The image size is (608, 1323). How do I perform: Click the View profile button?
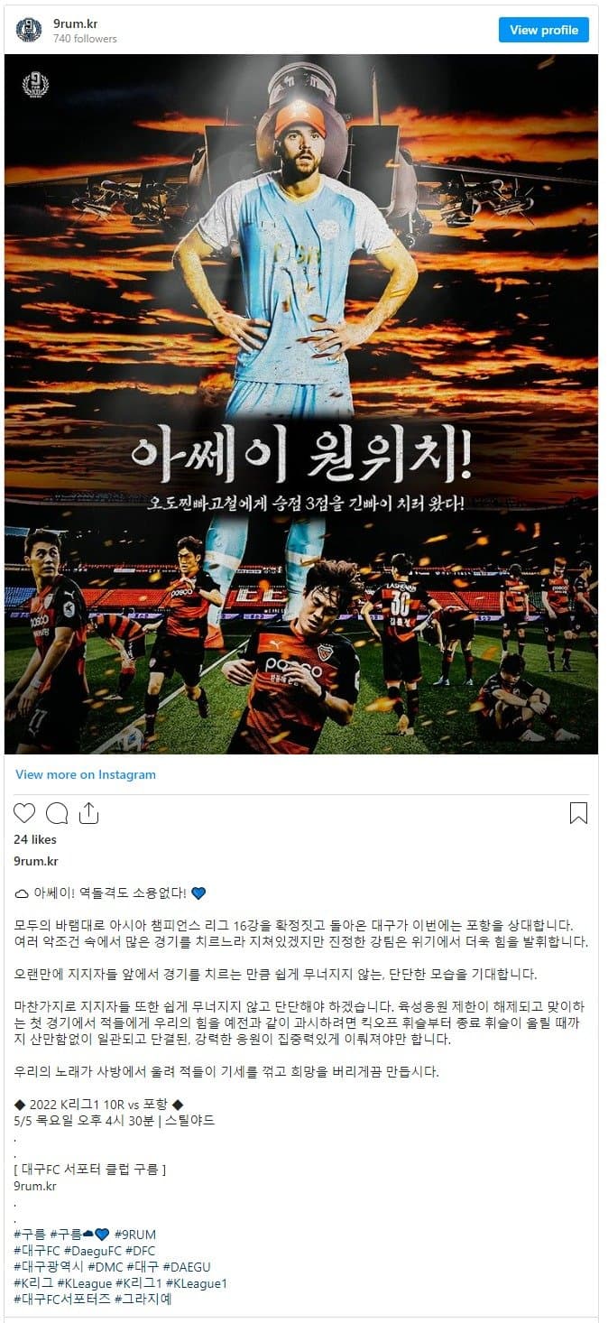(x=544, y=30)
